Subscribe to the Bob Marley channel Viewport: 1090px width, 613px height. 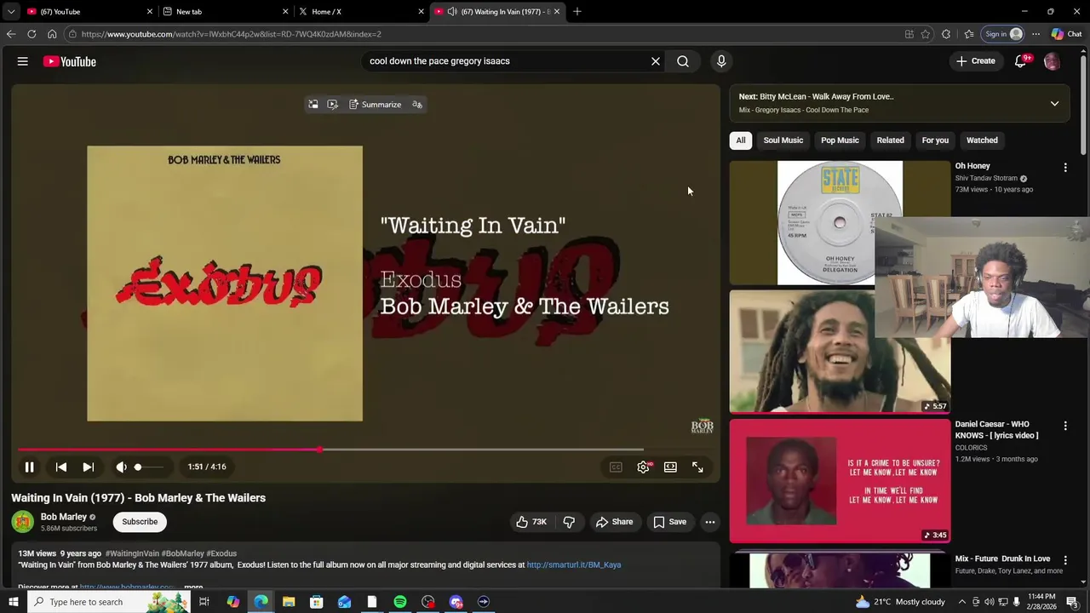(140, 522)
